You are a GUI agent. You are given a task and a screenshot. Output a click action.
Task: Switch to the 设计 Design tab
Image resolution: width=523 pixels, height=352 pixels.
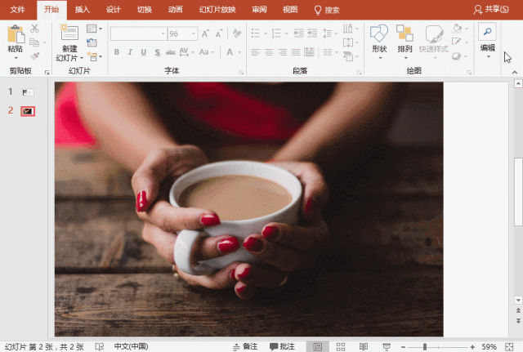113,10
